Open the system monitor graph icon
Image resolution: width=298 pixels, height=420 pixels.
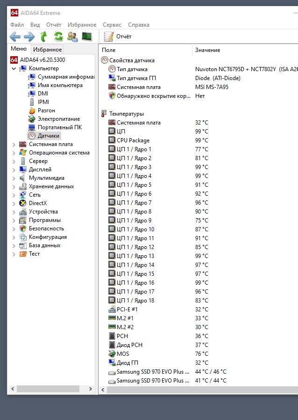(87, 37)
